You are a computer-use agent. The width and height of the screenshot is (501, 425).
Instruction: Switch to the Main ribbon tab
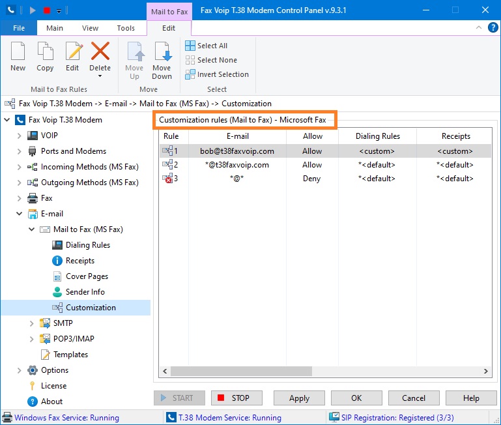(55, 28)
